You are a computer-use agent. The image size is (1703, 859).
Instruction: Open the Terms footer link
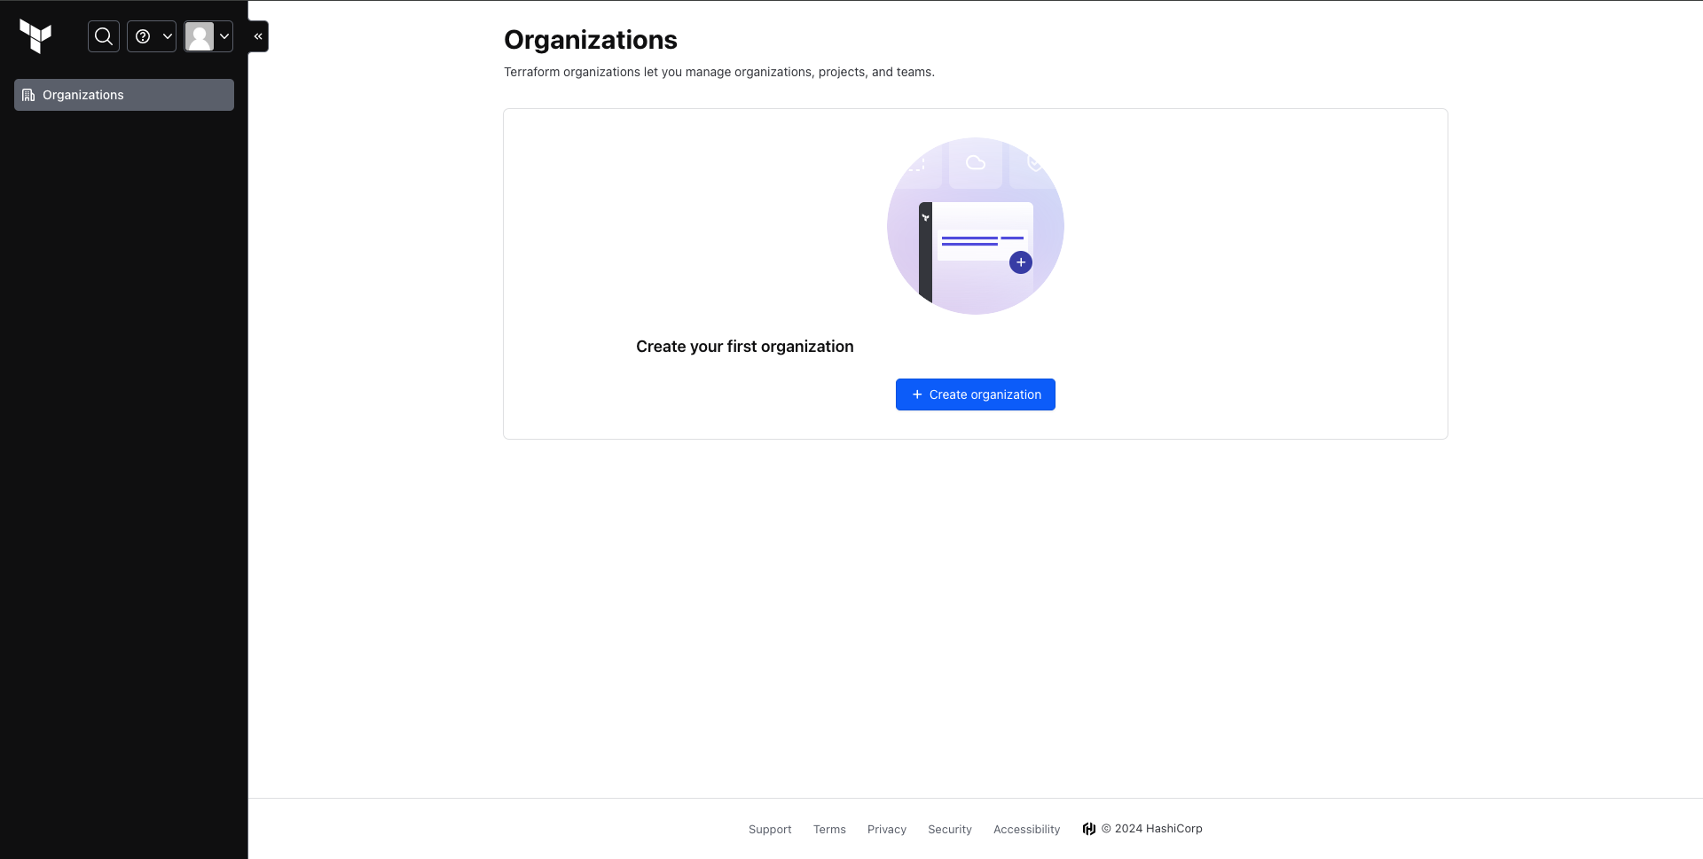pos(829,830)
